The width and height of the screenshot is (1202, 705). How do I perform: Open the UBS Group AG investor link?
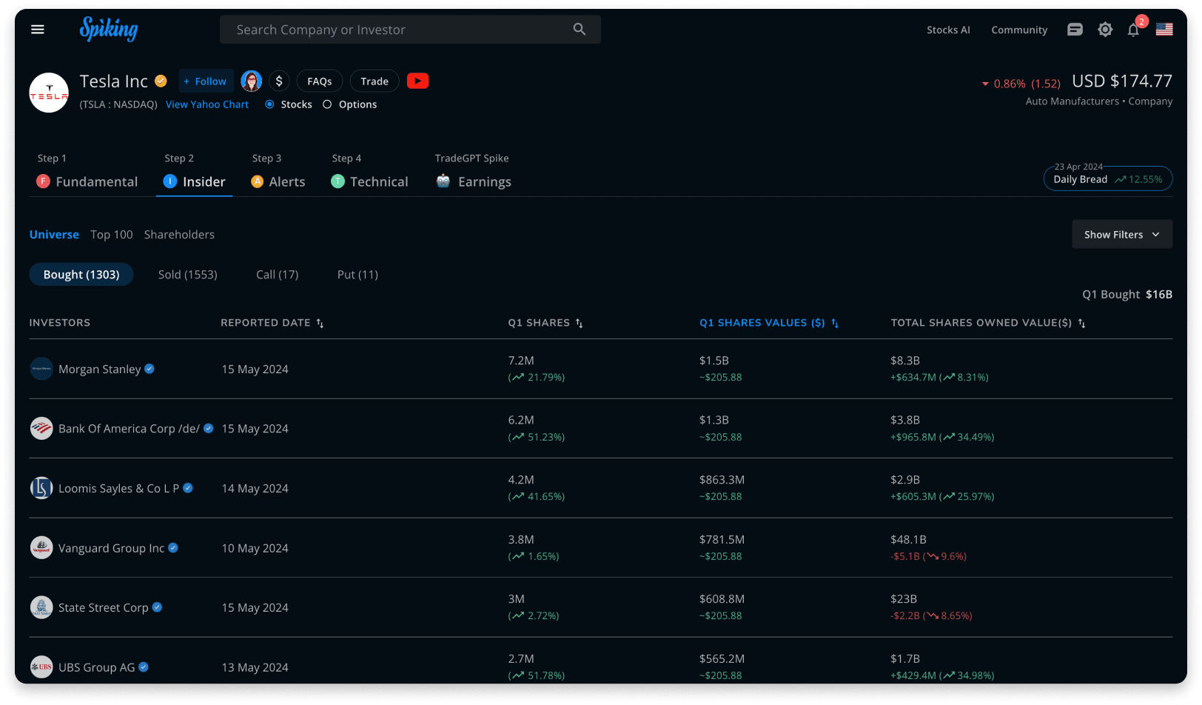tap(96, 667)
